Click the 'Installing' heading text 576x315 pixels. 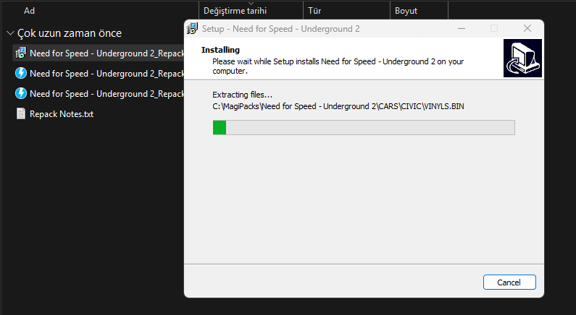(220, 50)
